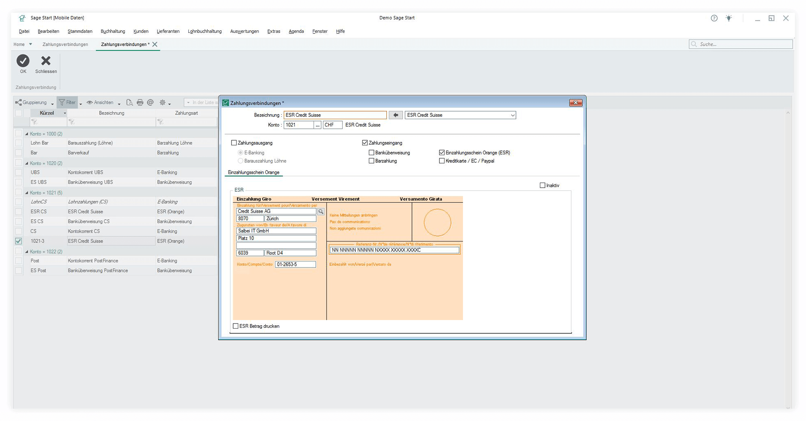The width and height of the screenshot is (806, 421).
Task: Enable Kreditkarte / EC / Paypal checkbox
Action: click(x=442, y=161)
